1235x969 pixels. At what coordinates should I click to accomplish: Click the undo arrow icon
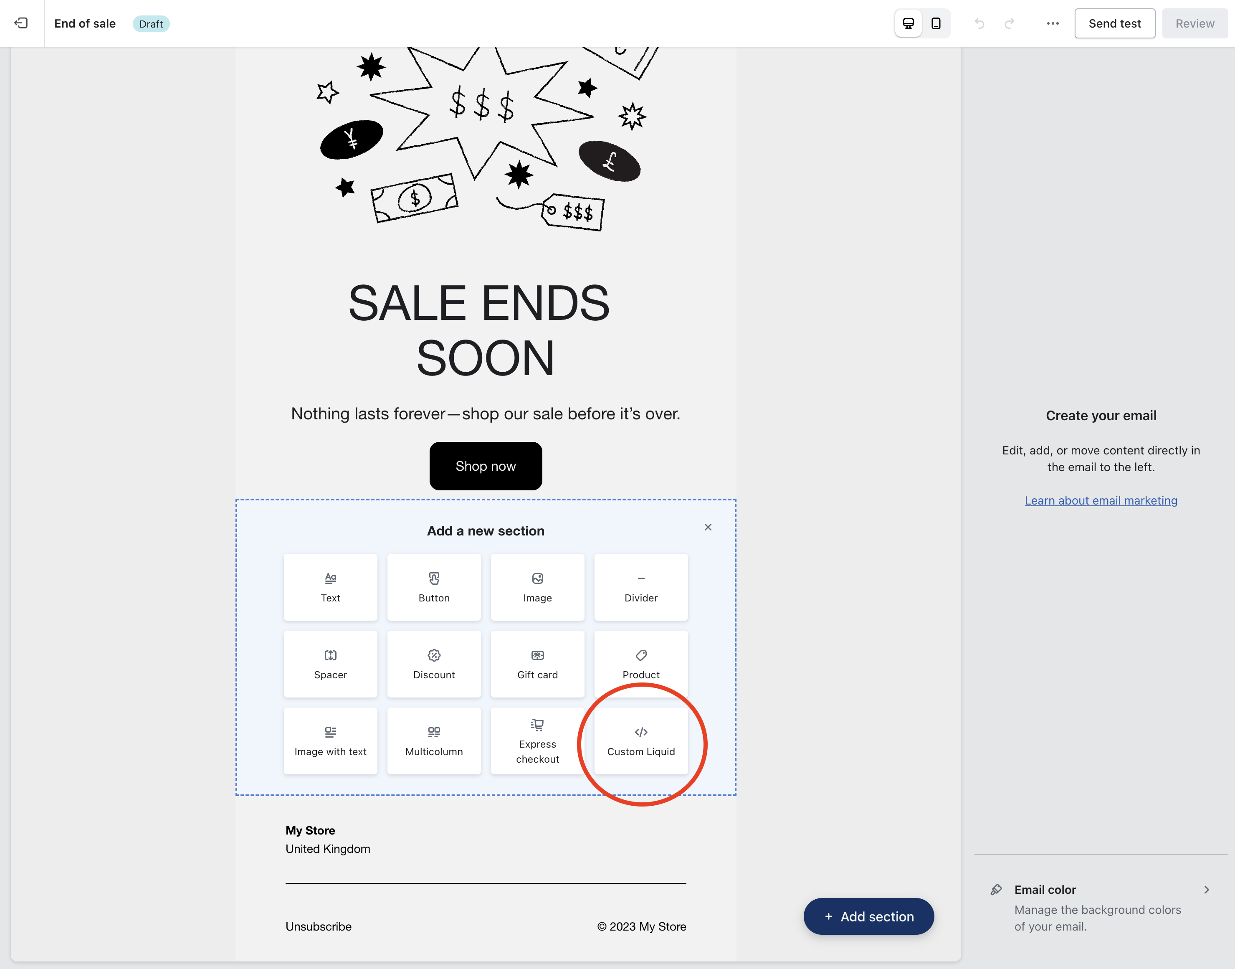(979, 23)
